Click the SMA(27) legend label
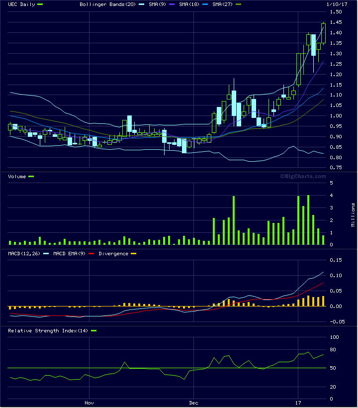Image resolution: width=358 pixels, height=408 pixels. pyautogui.click(x=222, y=4)
